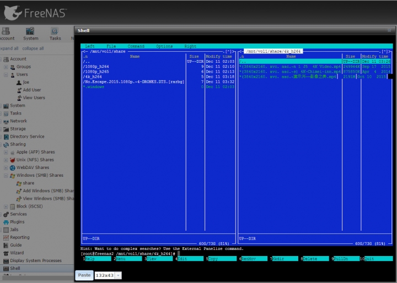Select the .windows file row
This screenshot has height=283, width=397.
158,87
